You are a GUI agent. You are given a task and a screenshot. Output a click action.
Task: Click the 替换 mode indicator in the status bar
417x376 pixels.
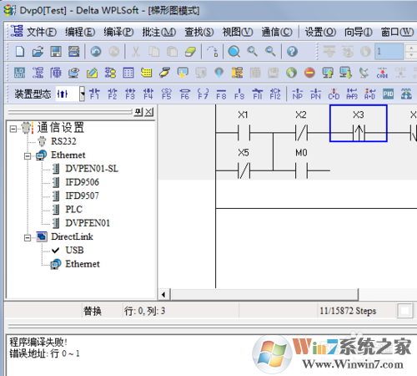[x=93, y=311]
